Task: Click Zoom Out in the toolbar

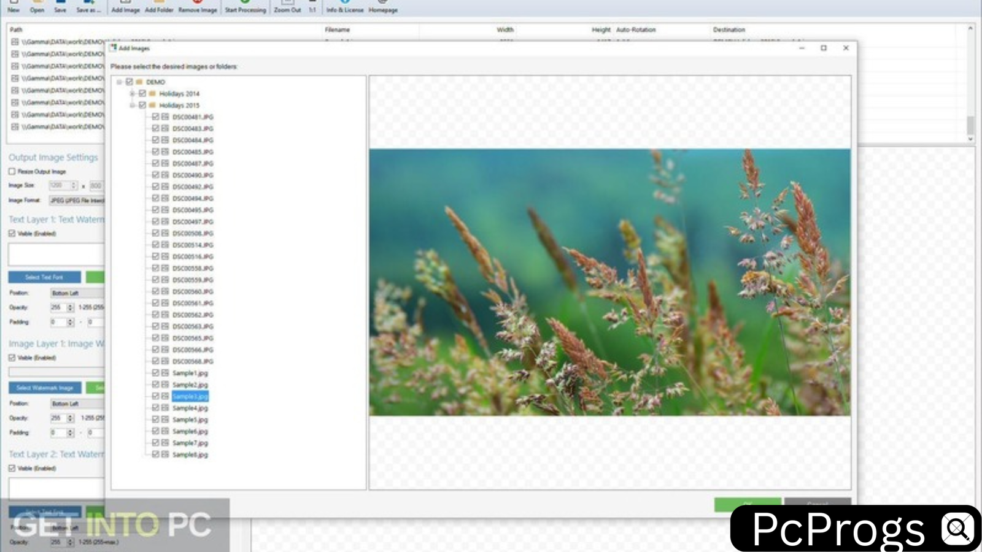Action: click(x=287, y=7)
